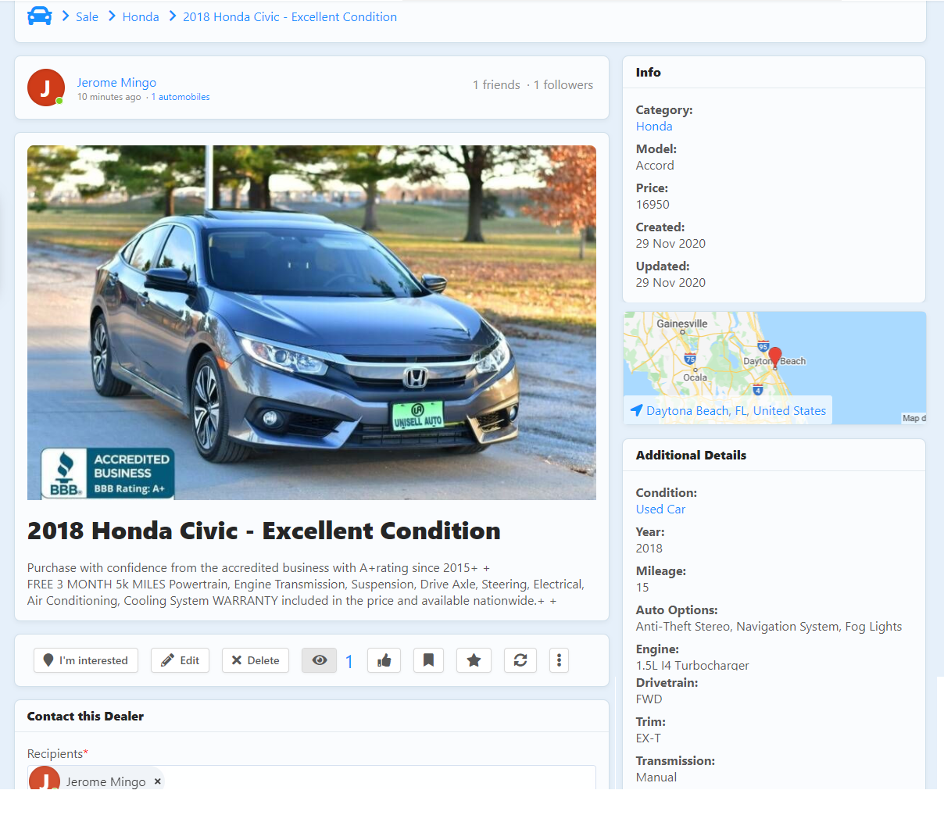Click the Honda category link
Screen dimensions: 944x833
click(x=654, y=127)
